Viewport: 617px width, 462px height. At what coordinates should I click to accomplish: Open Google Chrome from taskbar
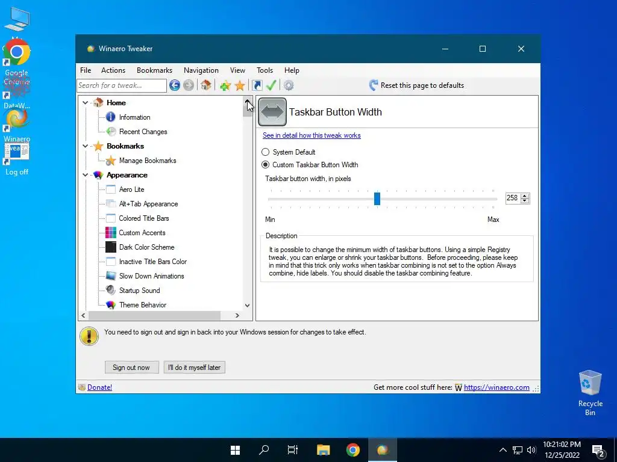353,450
